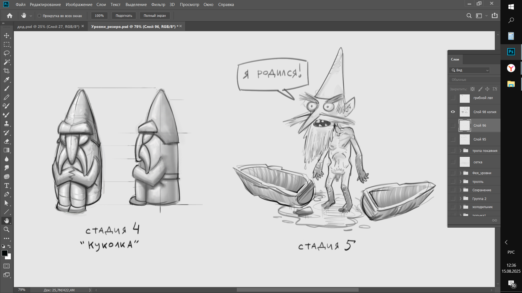Click the foreground color swatch
The image size is (522, 293).
coord(5,253)
